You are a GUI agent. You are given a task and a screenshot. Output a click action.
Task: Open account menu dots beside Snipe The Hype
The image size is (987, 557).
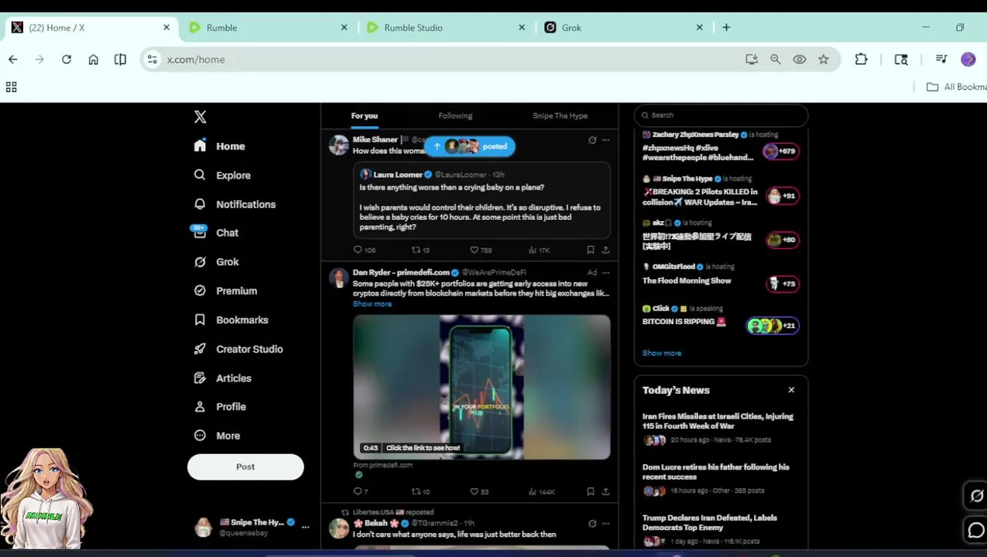point(305,527)
